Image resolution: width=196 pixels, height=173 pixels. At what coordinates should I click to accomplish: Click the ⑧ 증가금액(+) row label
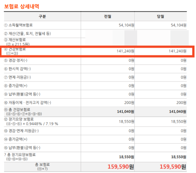click(16, 86)
